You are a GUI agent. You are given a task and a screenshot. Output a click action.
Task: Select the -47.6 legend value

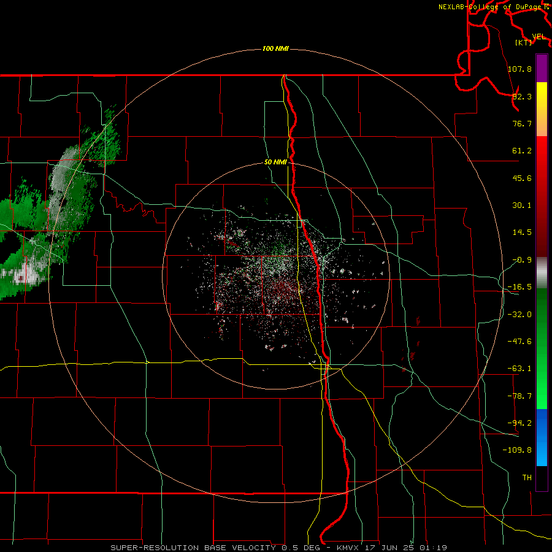519,342
